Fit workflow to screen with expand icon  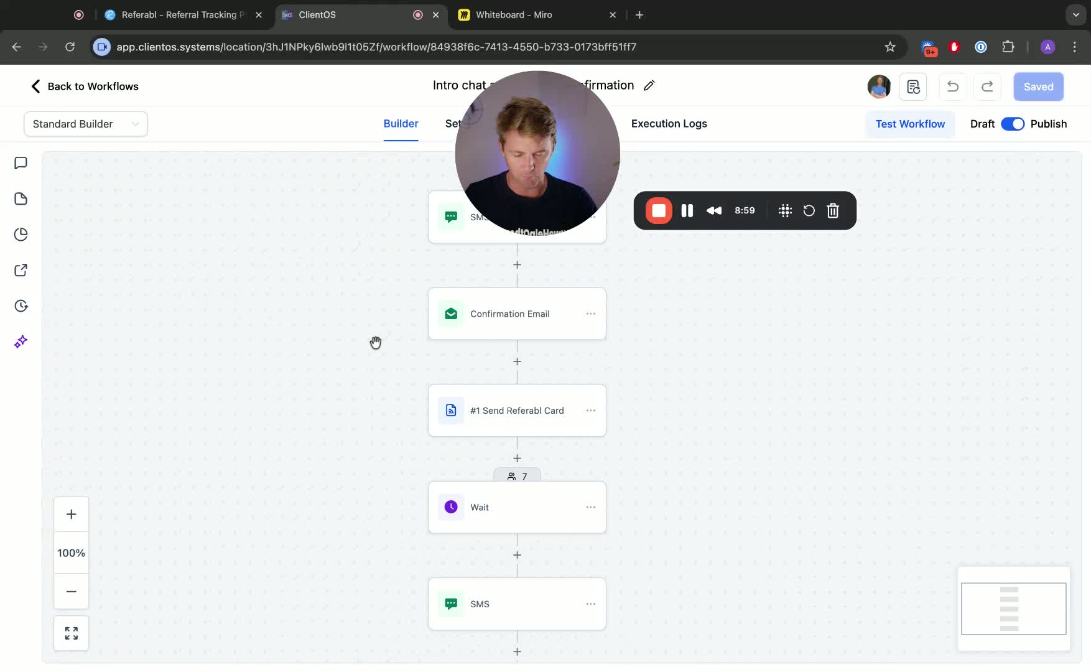(x=72, y=633)
